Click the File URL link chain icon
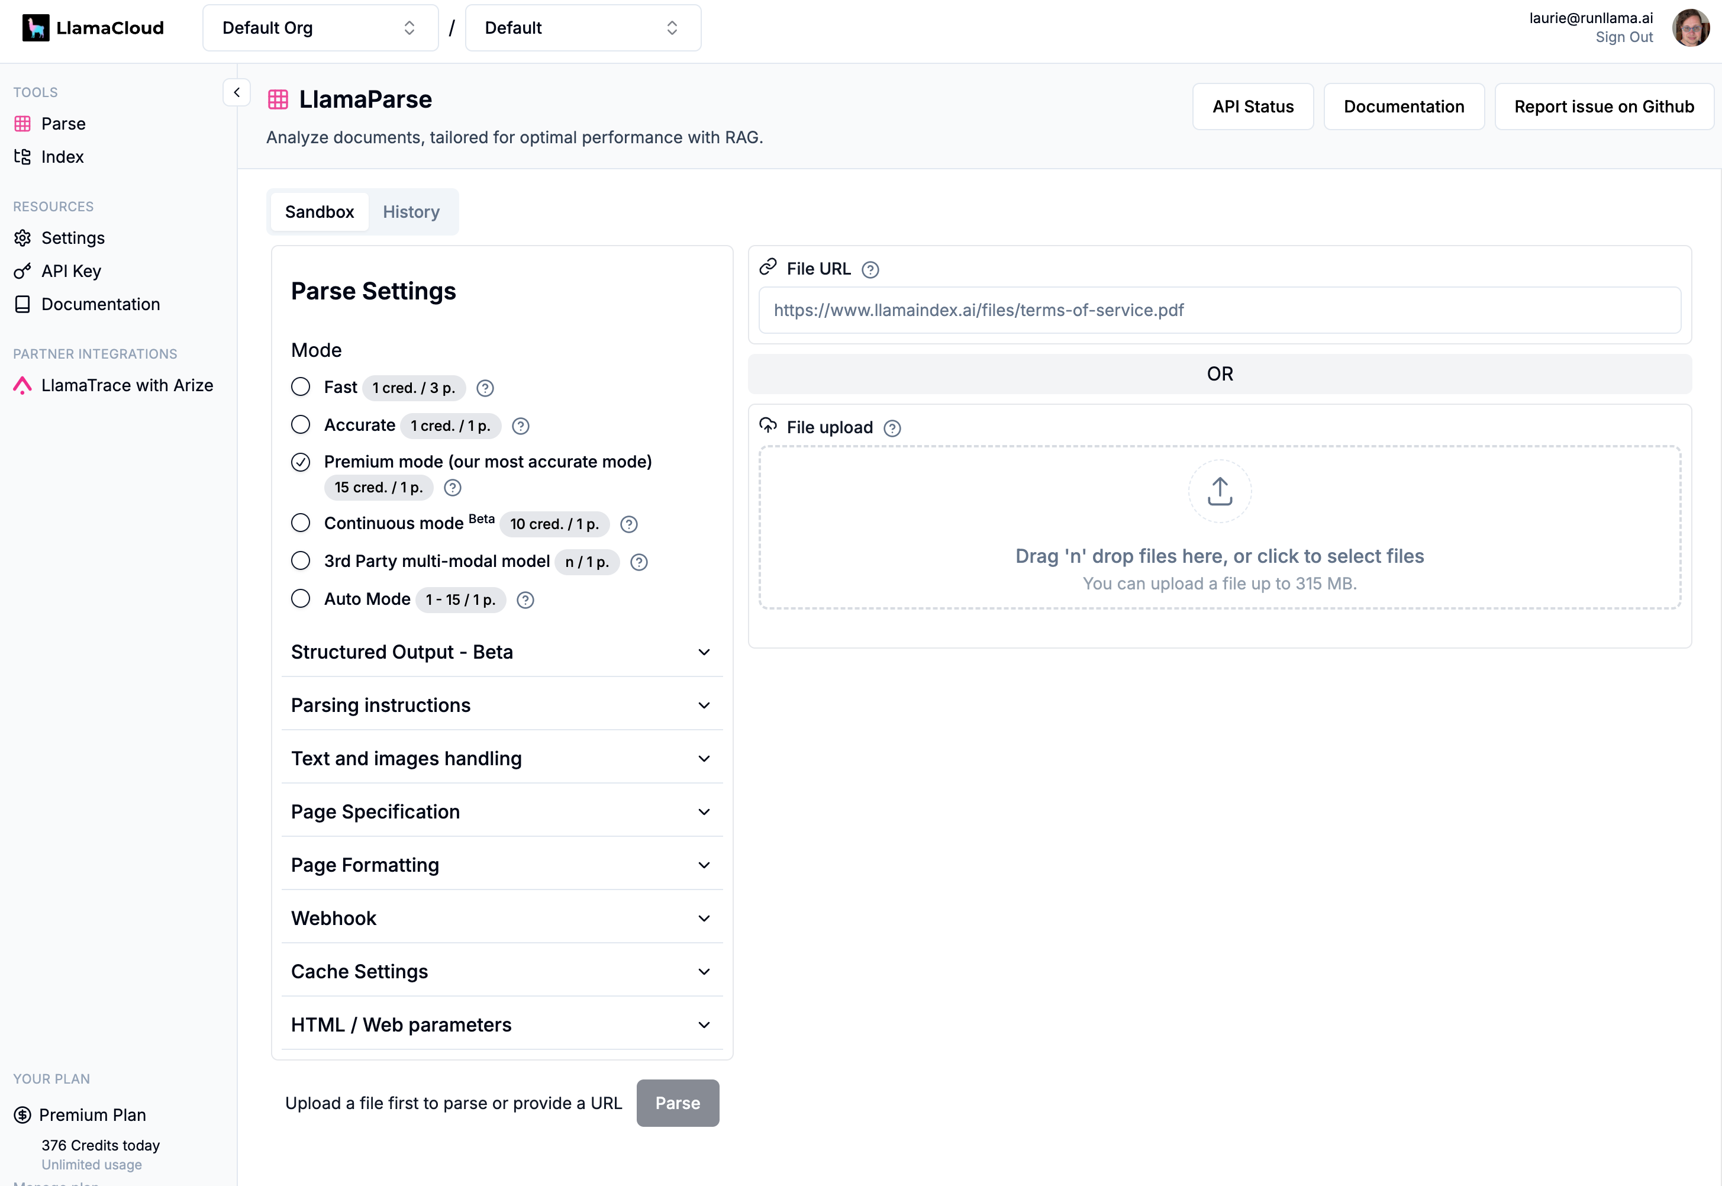Viewport: 1722px width, 1186px height. (x=768, y=267)
